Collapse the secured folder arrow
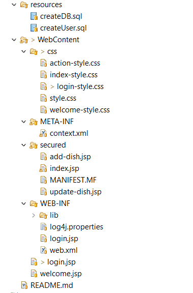Screen dimensions: 193x293 [24, 145]
